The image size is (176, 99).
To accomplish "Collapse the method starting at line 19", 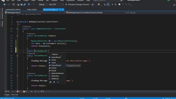I will pos(17,56).
